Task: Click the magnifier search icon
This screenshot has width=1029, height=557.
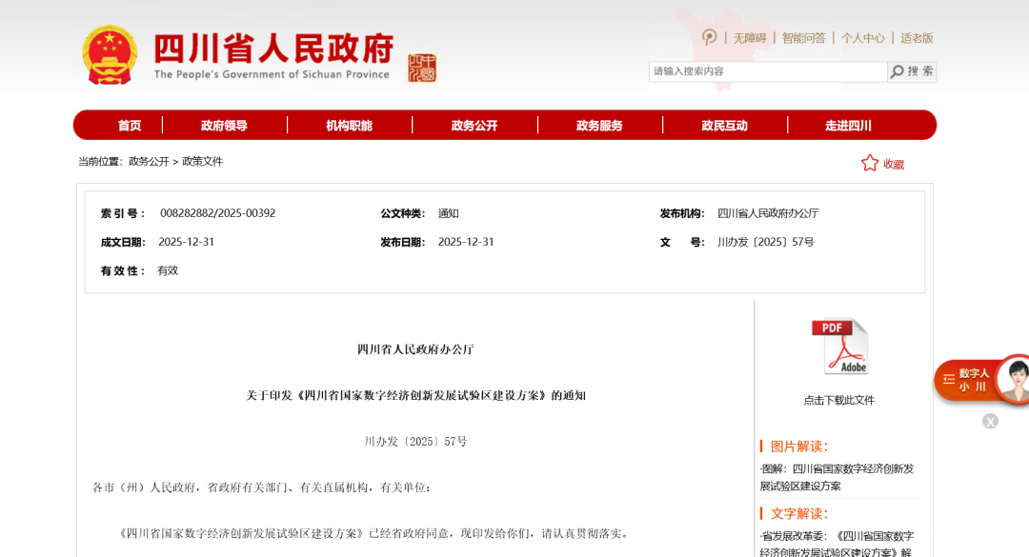Action: 898,71
